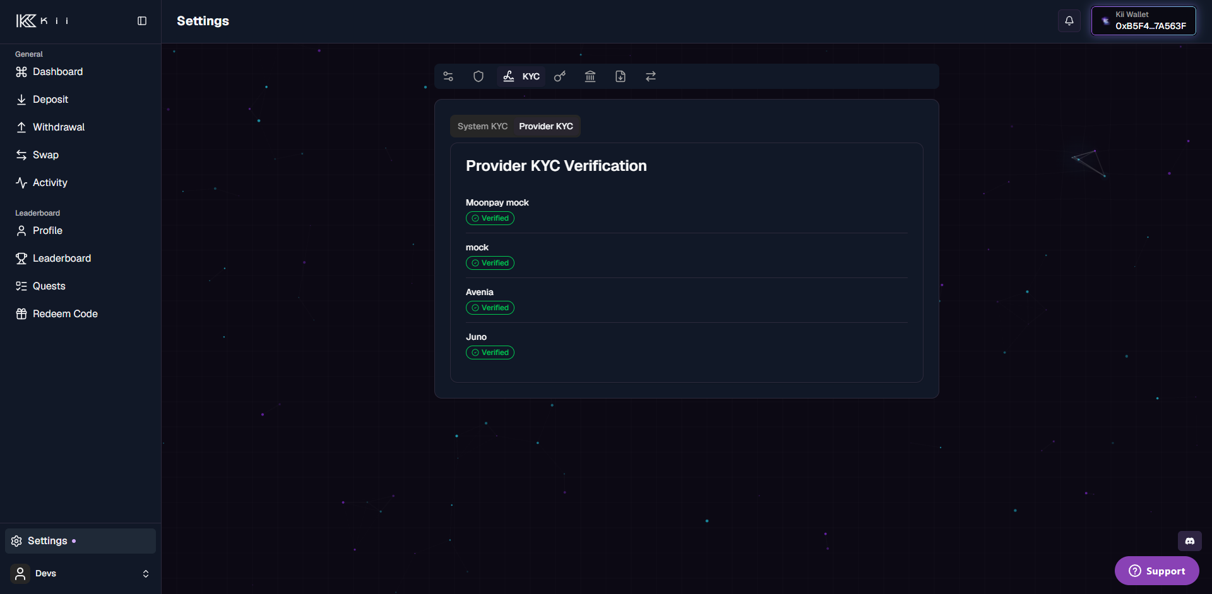The width and height of the screenshot is (1212, 594).
Task: Click the Juno provider name
Action: tap(476, 337)
